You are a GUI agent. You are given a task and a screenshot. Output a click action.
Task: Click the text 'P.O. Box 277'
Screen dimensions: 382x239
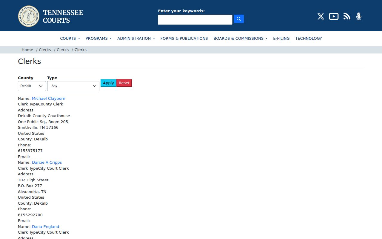[30, 186]
